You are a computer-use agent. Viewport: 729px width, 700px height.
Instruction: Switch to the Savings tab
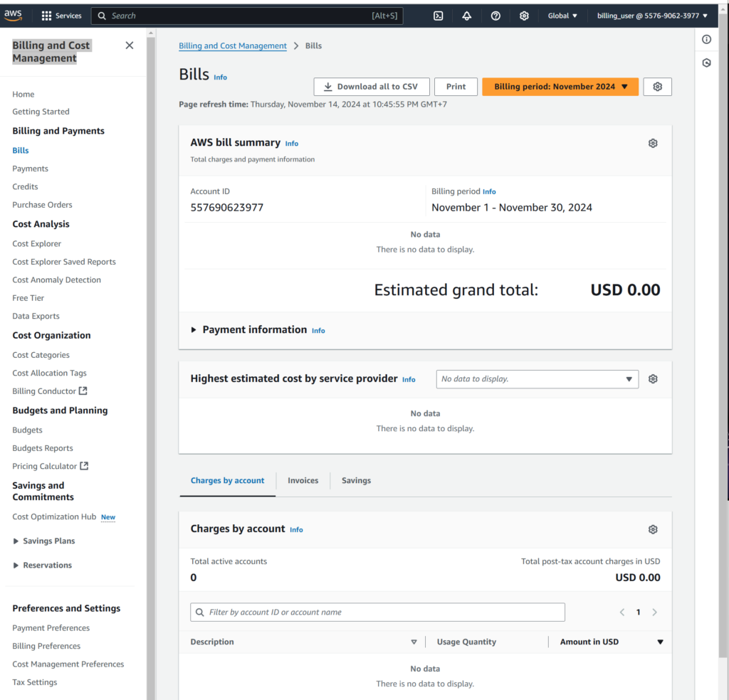point(356,481)
